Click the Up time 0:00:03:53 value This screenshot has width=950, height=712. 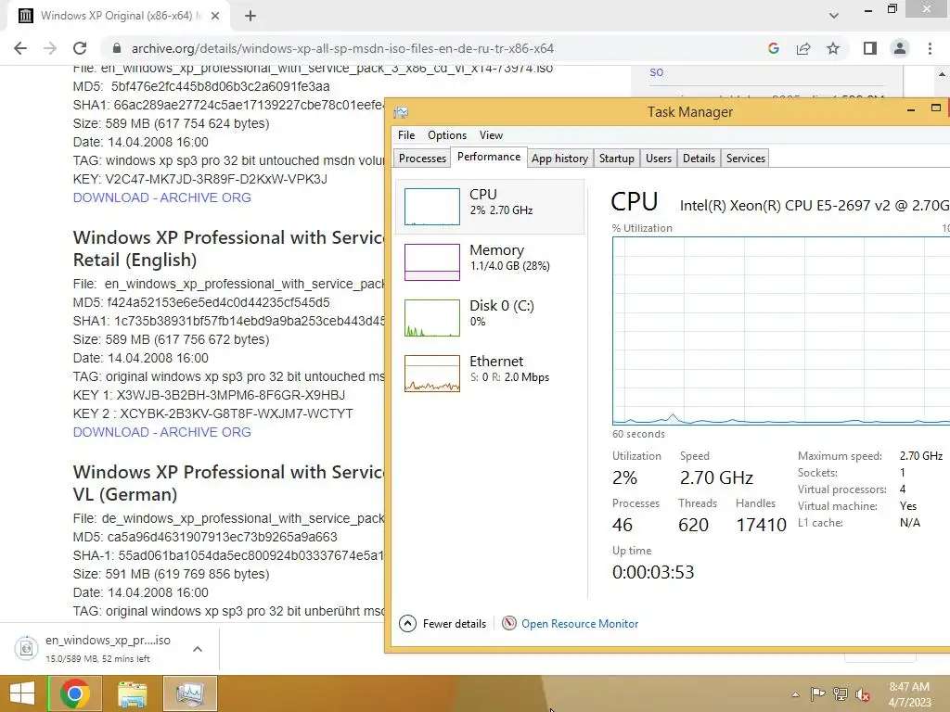click(x=653, y=572)
